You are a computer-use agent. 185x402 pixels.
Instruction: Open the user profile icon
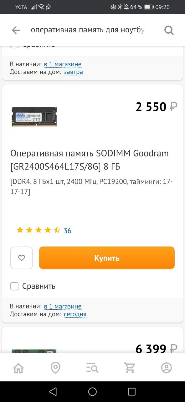click(167, 368)
